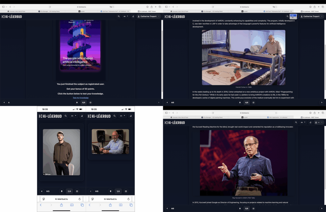The height and width of the screenshot is (212, 326).
Task: Tap the share icon below the 2/4 phone page
Action: click(x=61, y=205)
